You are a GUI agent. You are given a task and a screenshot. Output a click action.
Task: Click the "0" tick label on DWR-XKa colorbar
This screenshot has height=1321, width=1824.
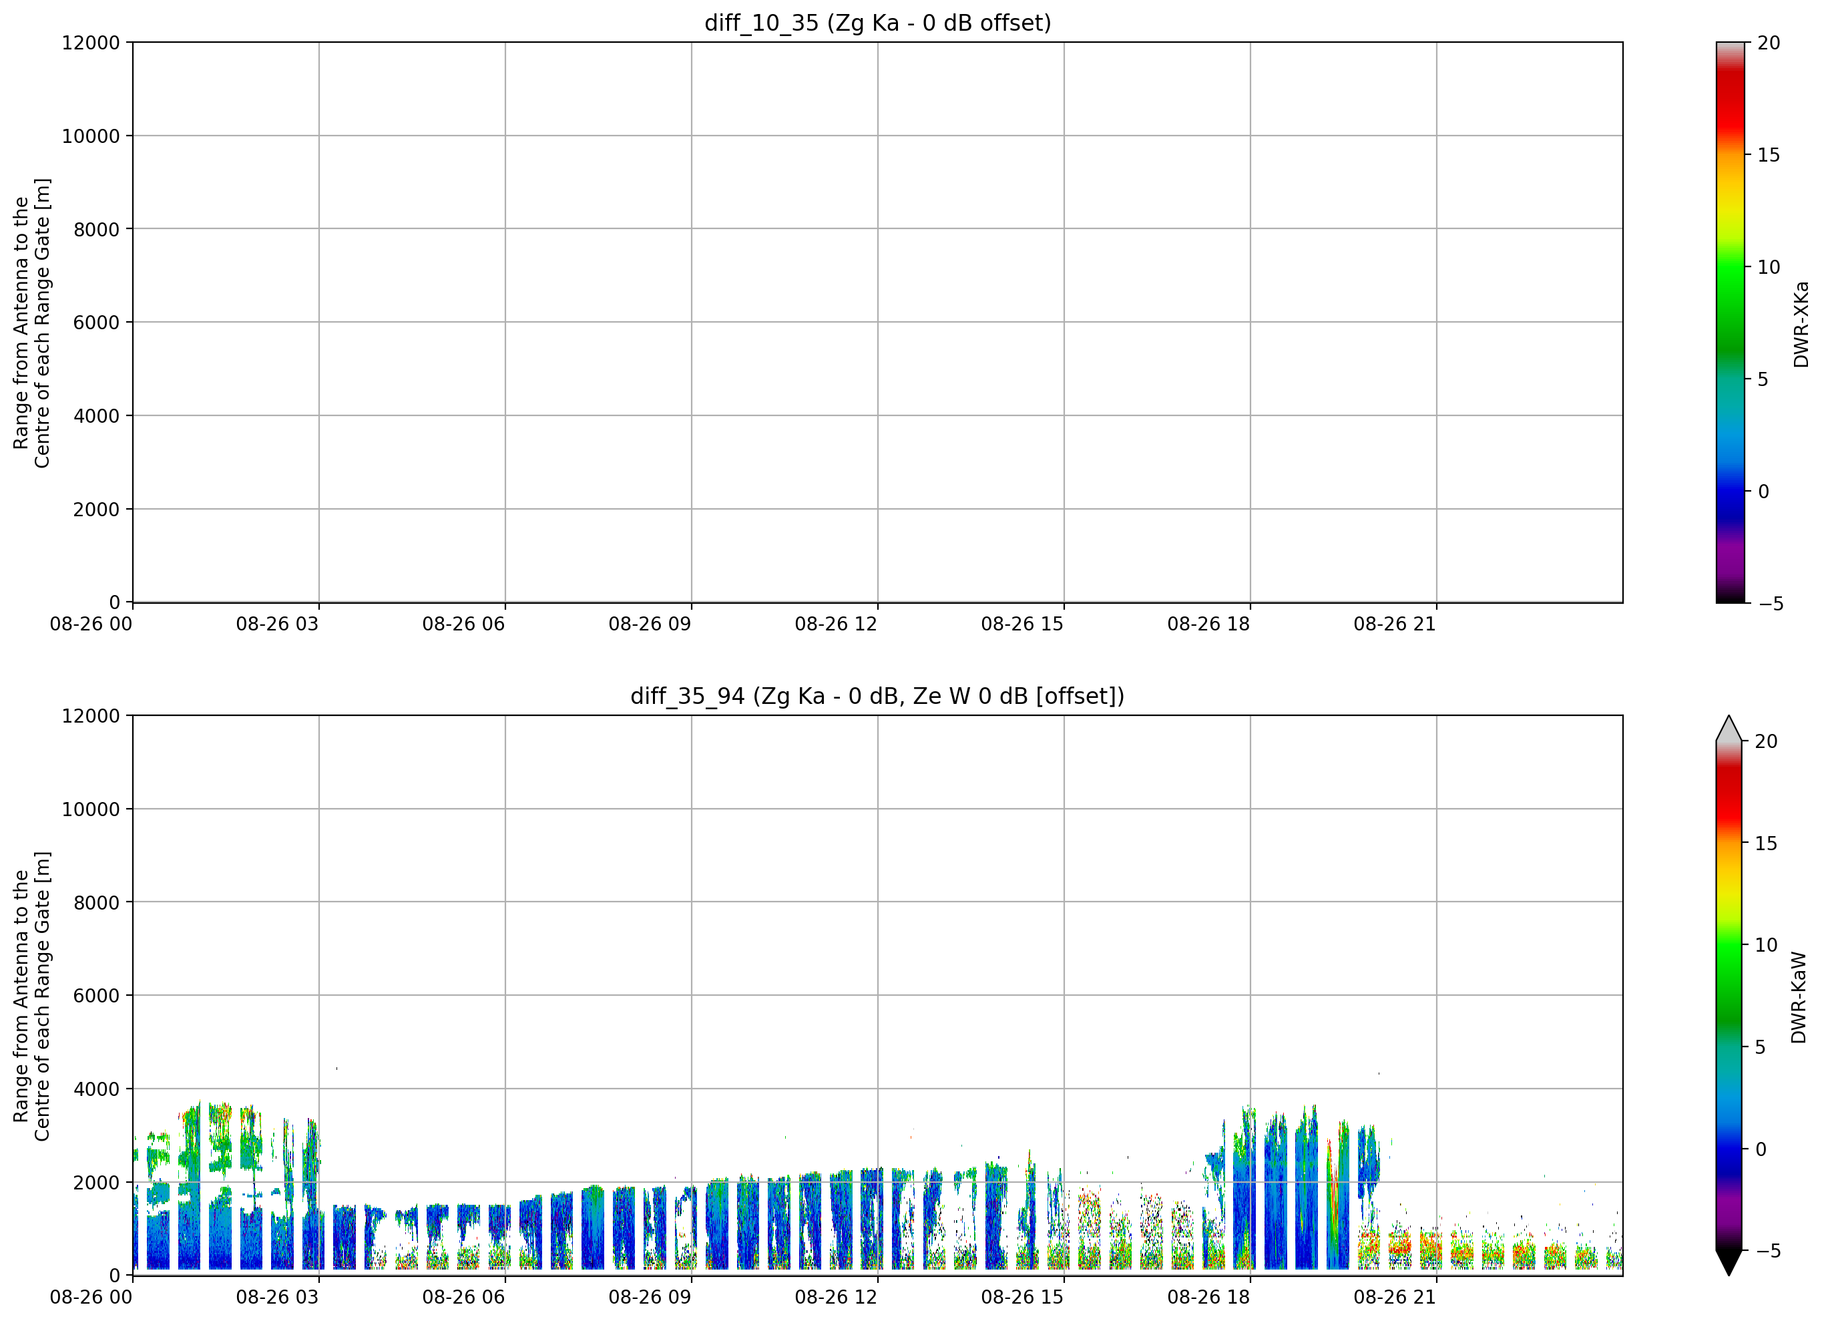click(1764, 491)
